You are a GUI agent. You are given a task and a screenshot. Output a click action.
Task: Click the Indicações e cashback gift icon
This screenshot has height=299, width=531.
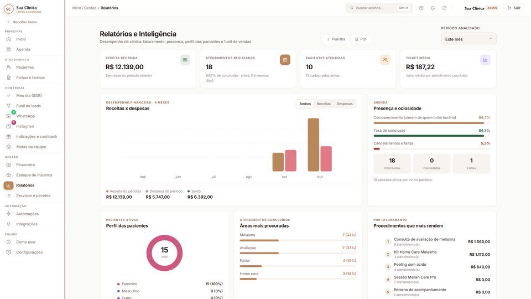pyautogui.click(x=8, y=137)
